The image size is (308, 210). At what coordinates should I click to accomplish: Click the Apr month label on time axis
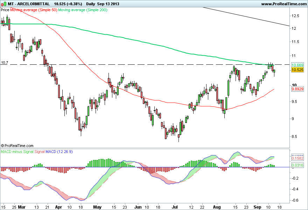pyautogui.click(x=58, y=207)
